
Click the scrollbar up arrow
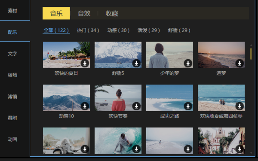[x=251, y=45]
